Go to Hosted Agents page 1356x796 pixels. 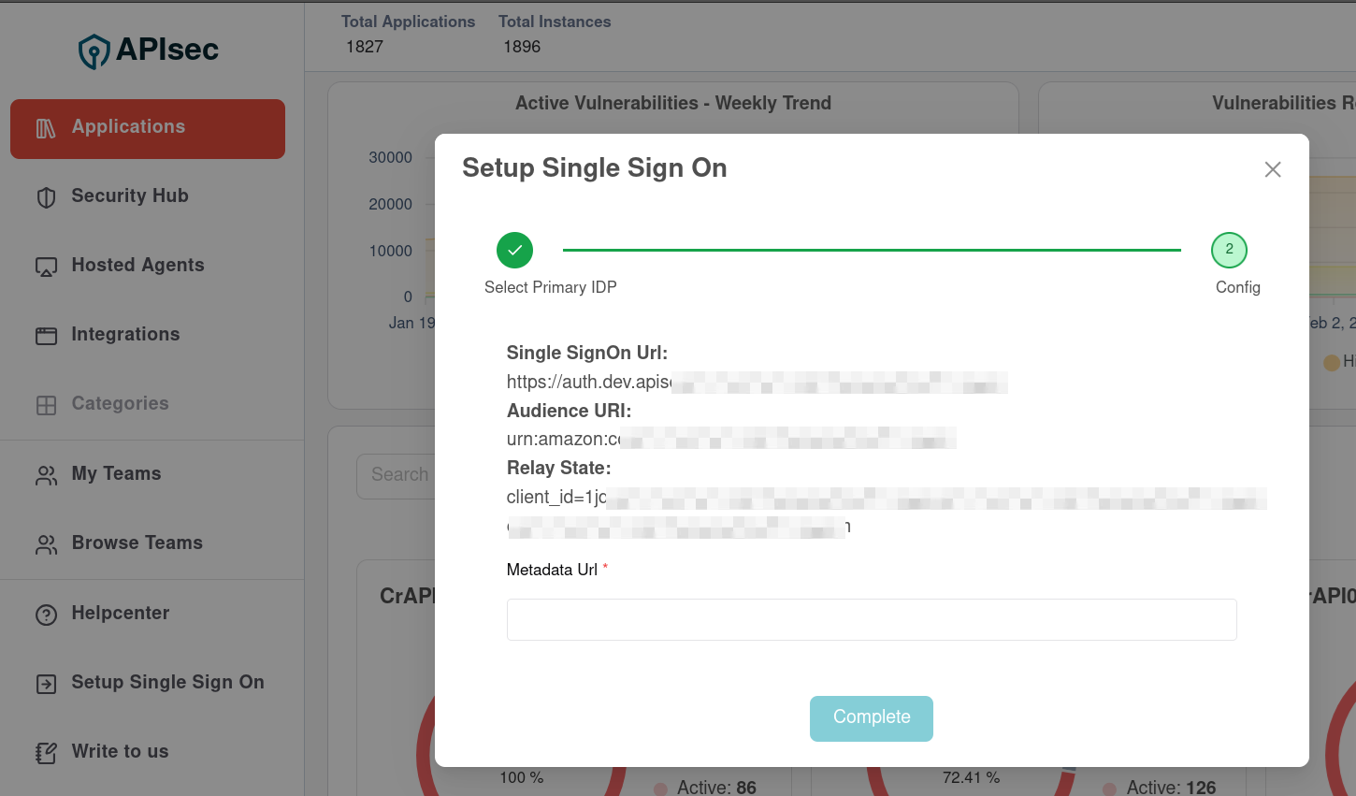click(137, 266)
